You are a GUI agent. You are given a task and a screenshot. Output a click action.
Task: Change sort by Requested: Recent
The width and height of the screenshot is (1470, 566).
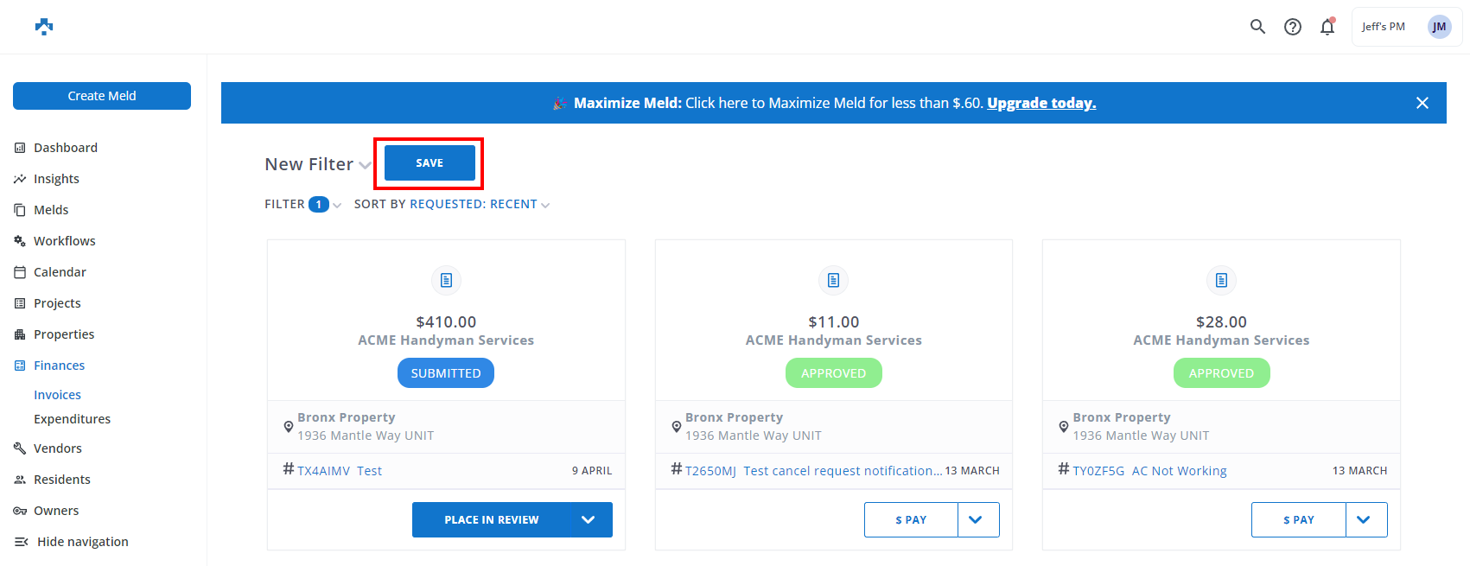(479, 205)
